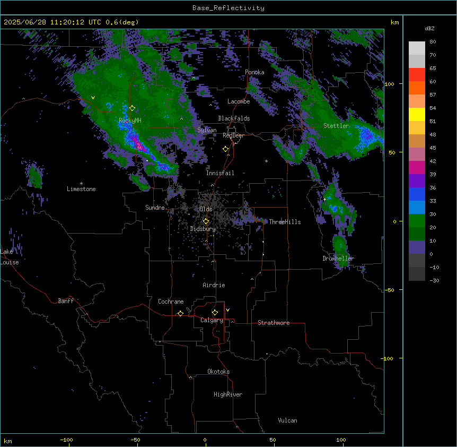Click the asterisk marker above Limestone
The image size is (457, 447).
(81, 184)
